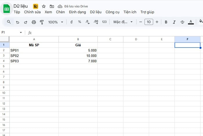203x136 pixels.
Task: Select cell B3 containing 10.000
Action: coord(78,56)
